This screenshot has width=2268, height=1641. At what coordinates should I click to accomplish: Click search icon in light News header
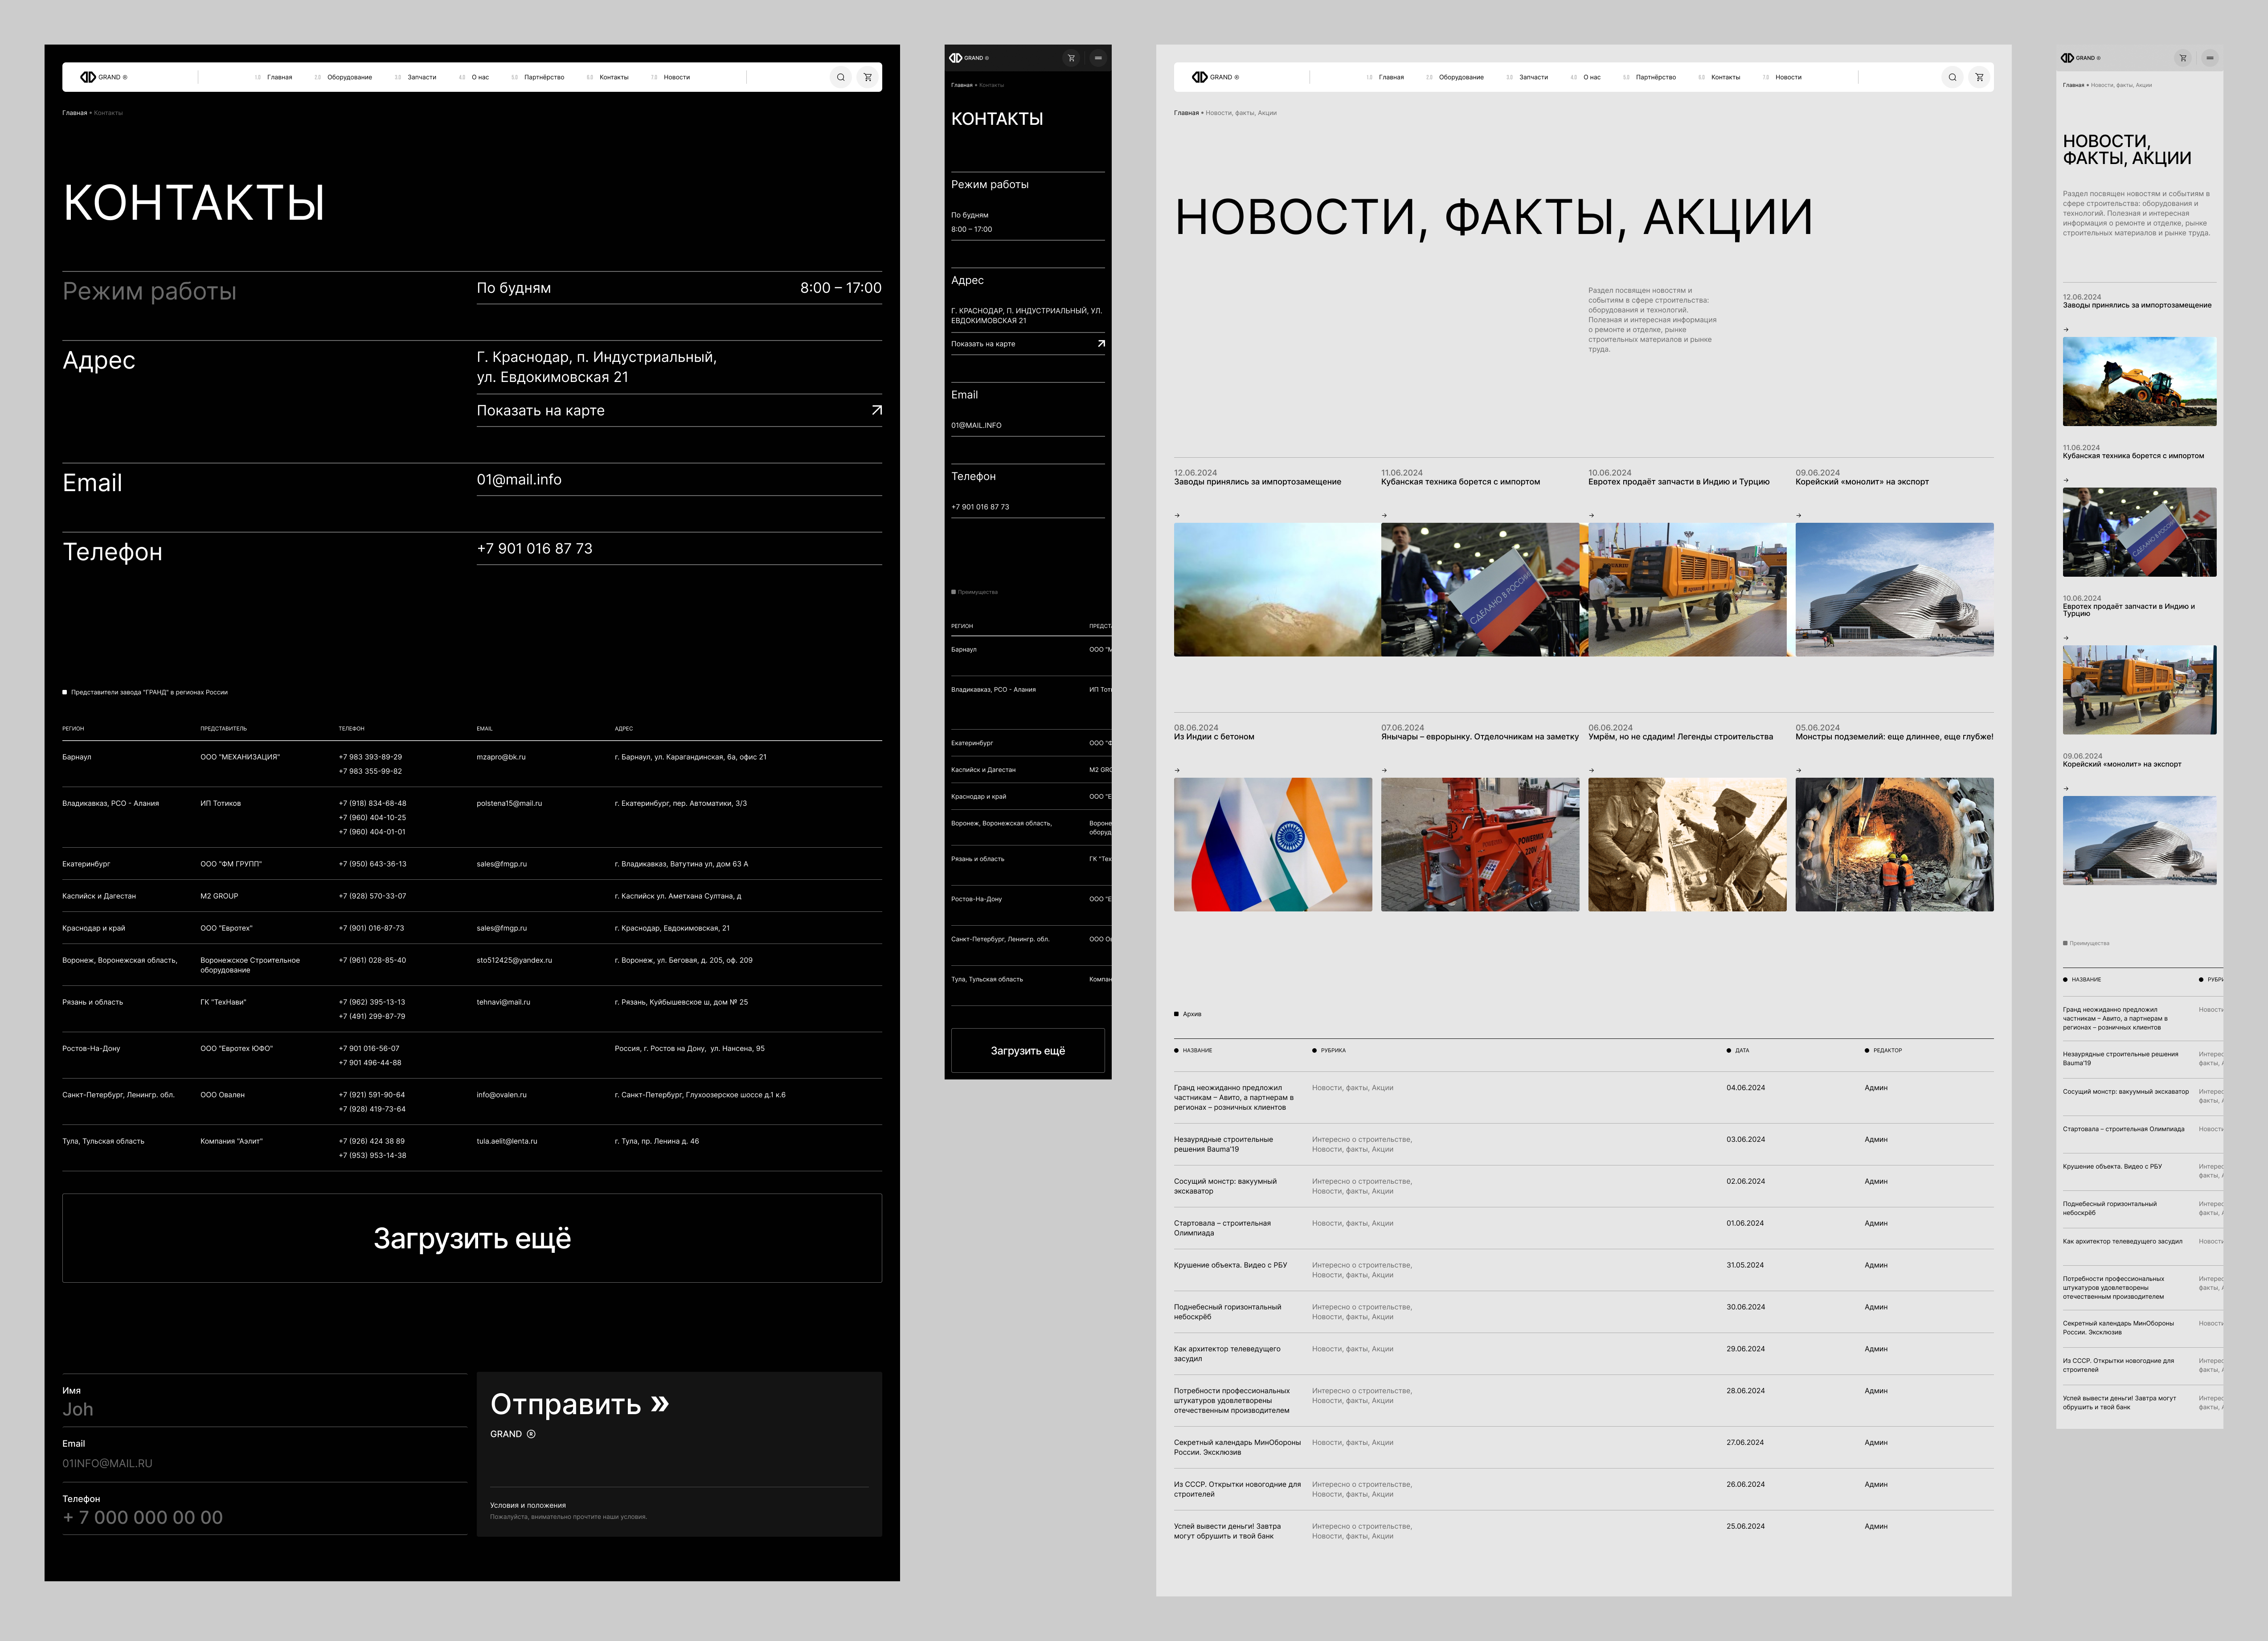(1952, 77)
